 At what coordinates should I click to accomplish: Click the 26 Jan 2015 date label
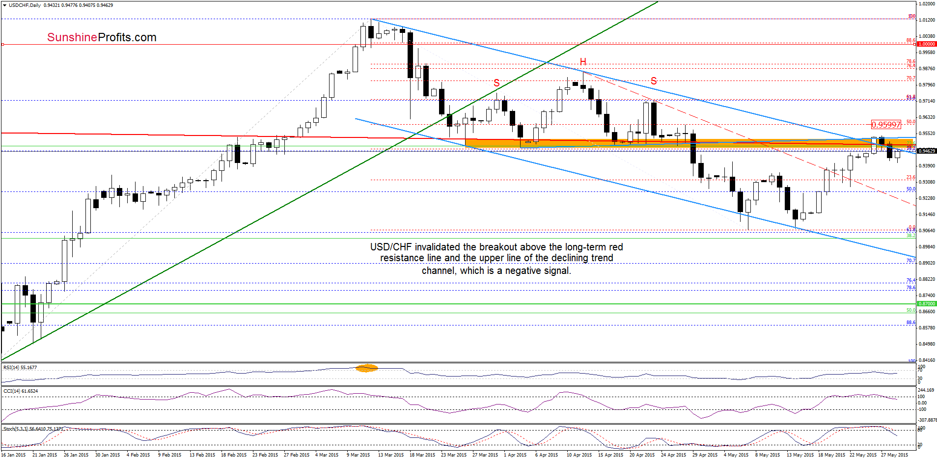point(76,455)
